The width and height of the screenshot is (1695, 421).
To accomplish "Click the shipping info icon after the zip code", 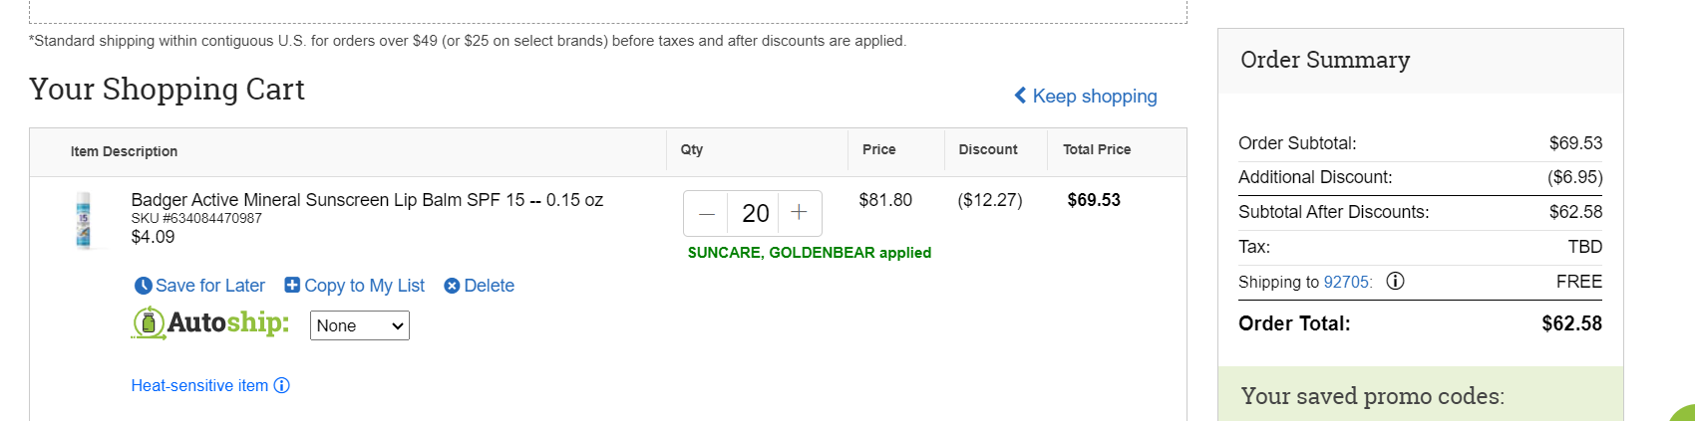I will [1396, 281].
